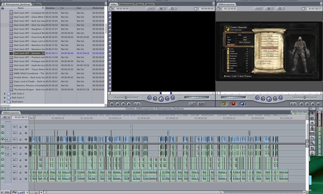Image resolution: width=323 pixels, height=194 pixels.
Task: Mute the A6 audio track
Action: coord(3,179)
